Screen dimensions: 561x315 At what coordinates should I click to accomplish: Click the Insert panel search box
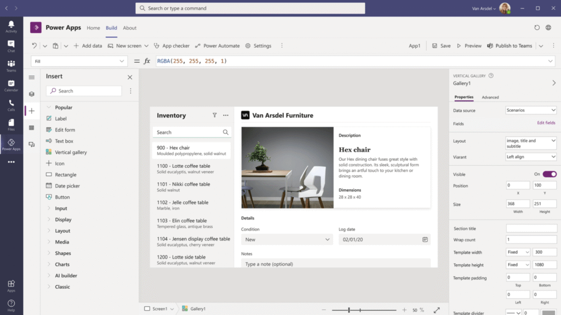coord(84,91)
